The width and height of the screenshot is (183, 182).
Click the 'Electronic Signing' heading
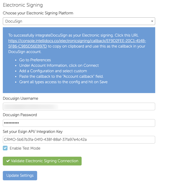pos(23,5)
